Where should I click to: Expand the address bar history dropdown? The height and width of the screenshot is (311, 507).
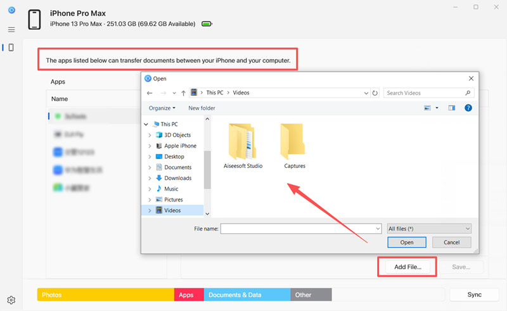pyautogui.click(x=366, y=93)
